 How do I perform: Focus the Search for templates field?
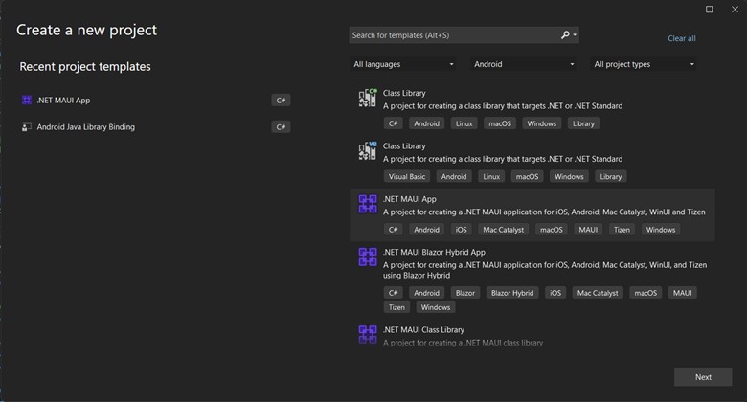[452, 35]
